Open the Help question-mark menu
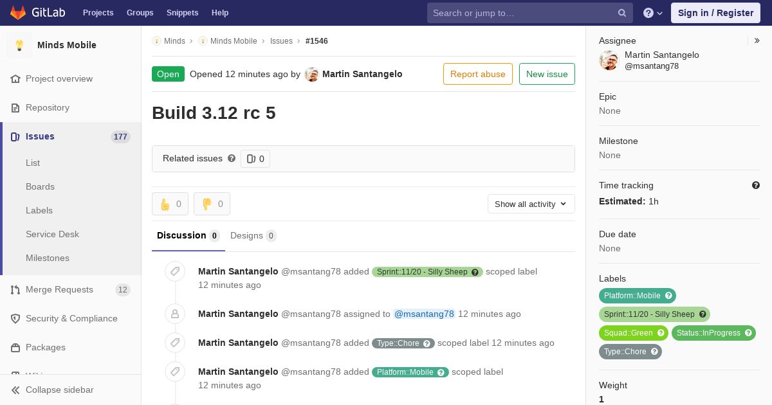The width and height of the screenshot is (772, 405). click(x=653, y=13)
